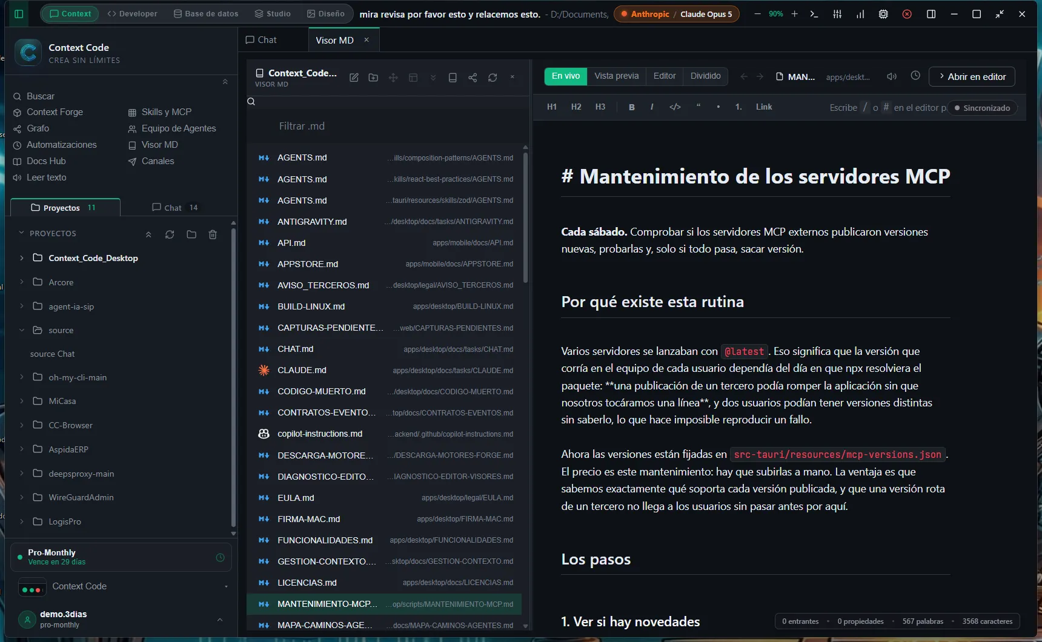Open the sliders settings icon
Viewport: 1042px width, 642px height.
coord(837,14)
